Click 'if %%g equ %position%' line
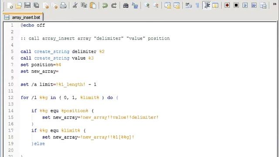This screenshot has height=157, width=279. tap(63, 111)
